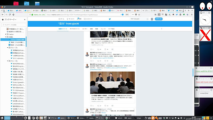The image size is (213, 120).
Task: Focus the bookmark search field
Action: point(14,25)
